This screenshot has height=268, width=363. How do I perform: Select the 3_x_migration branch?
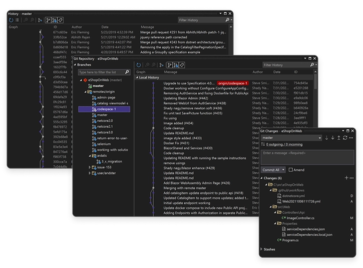112,161
